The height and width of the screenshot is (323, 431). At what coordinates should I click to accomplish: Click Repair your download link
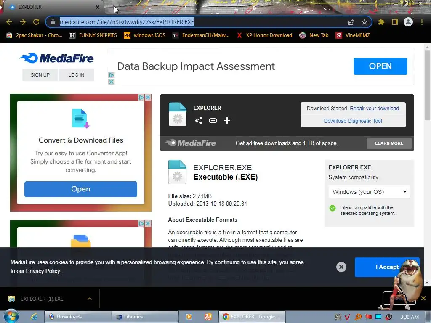[374, 108]
